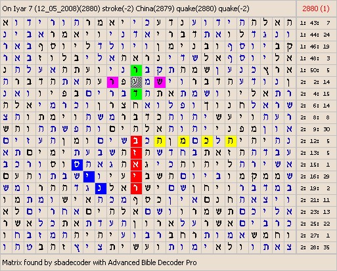Image resolution: width=337 pixels, height=271 pixels.
Task: Click the gray checkered cell in row 2:2:14
Action: click(136, 82)
